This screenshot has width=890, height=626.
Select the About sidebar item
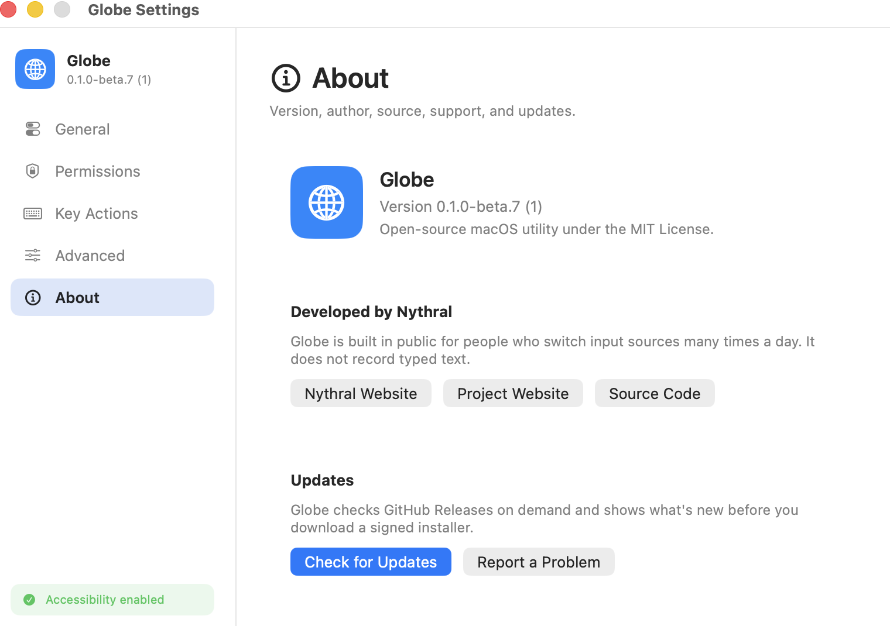112,297
